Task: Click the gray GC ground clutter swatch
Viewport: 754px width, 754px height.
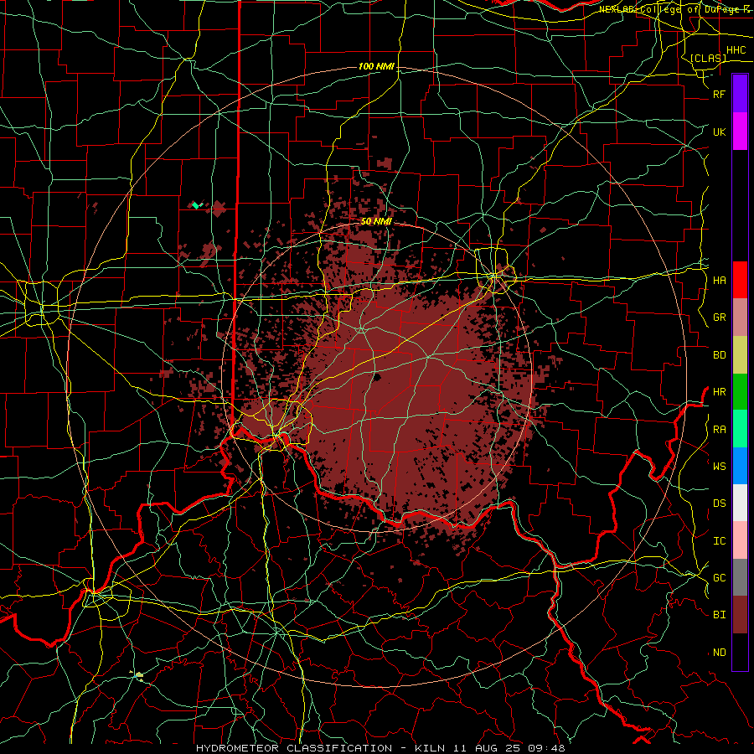Action: 740,577
